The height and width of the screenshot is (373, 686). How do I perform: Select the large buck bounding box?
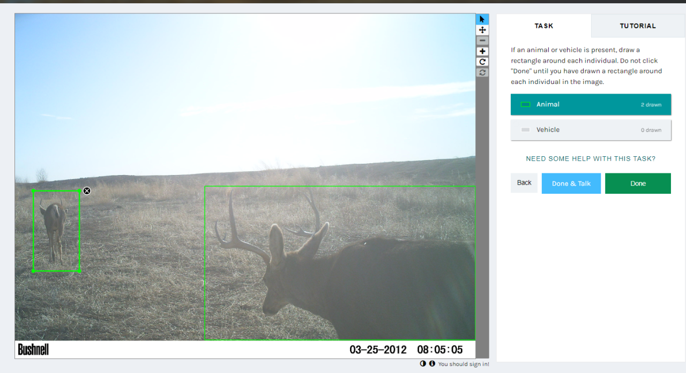pos(340,263)
